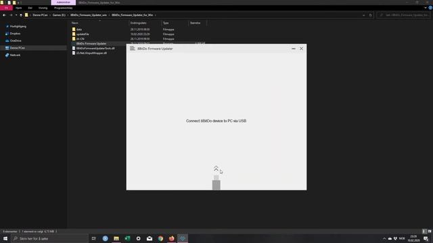Open recent locations dropdown in Explorer
433x243 pixels.
[16, 15]
